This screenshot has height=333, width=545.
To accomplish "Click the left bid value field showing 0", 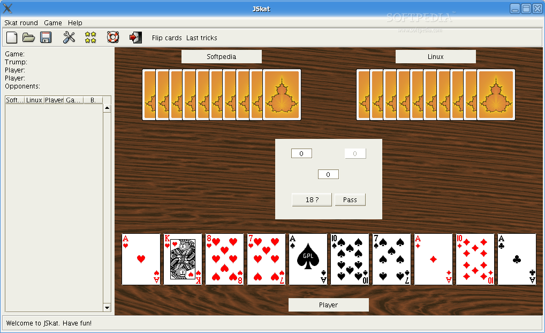I will [301, 153].
